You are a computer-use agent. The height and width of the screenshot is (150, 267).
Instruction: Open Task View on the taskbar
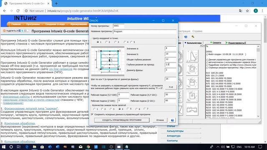click(19, 147)
